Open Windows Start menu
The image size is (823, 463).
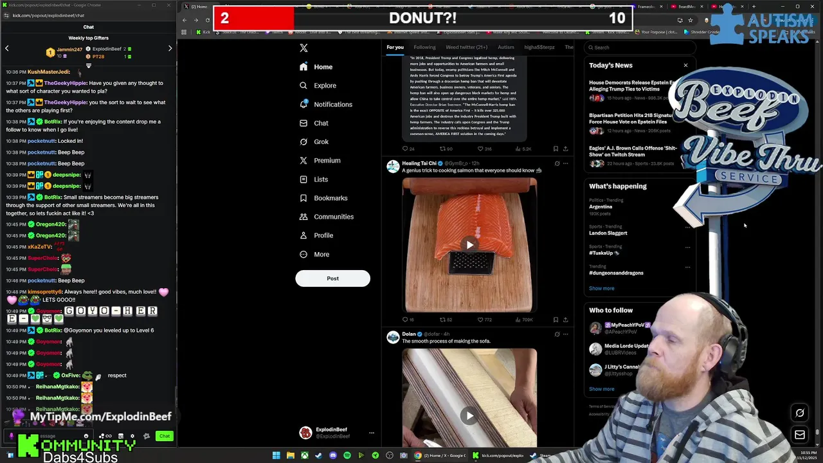(x=276, y=455)
